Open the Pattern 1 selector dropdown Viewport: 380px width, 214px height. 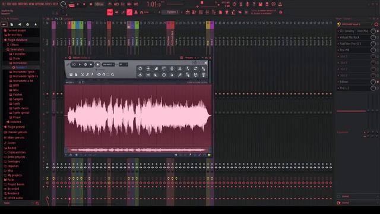(x=172, y=12)
